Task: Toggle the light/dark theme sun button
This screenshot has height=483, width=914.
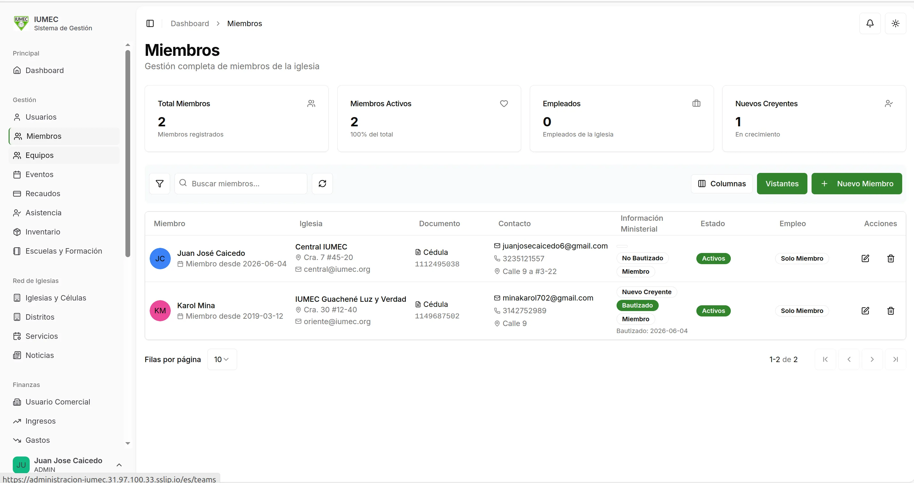Action: (895, 23)
